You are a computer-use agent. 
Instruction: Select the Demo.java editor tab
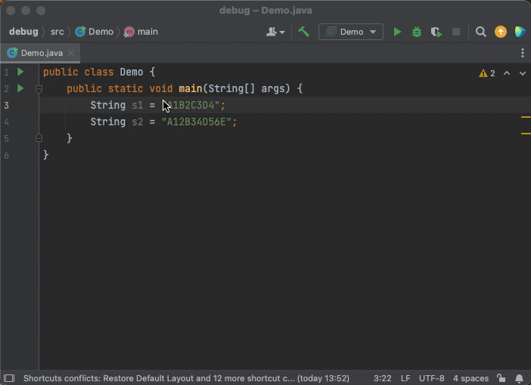click(x=40, y=53)
